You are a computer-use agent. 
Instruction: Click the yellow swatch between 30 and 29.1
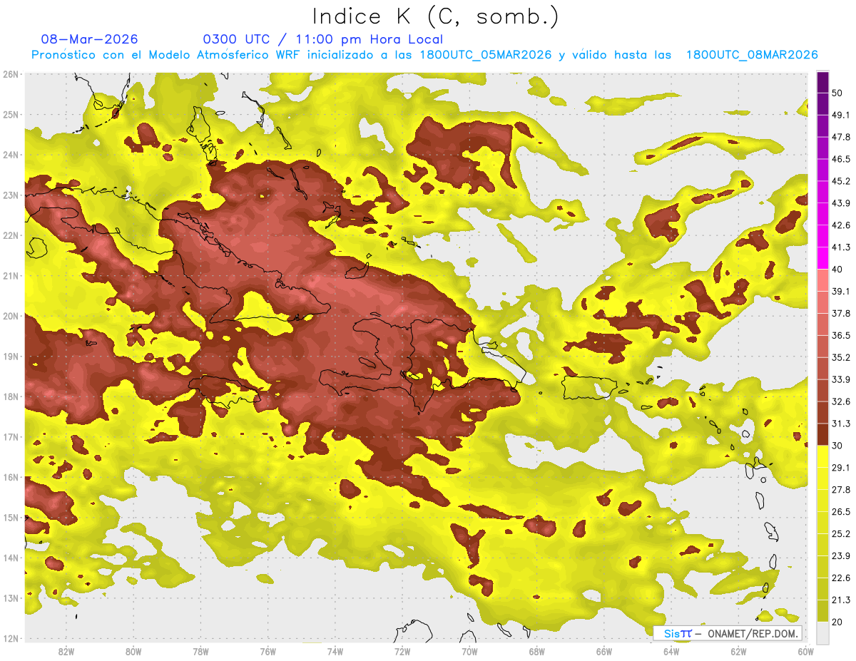[822, 456]
